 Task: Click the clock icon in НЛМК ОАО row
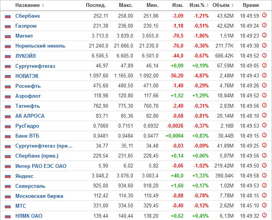coord(264,215)
